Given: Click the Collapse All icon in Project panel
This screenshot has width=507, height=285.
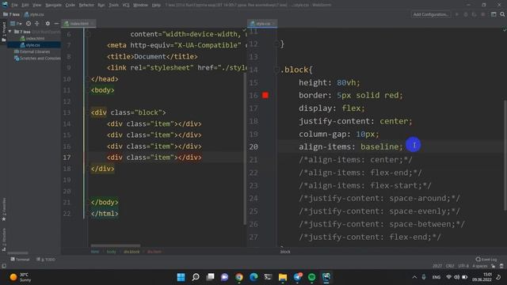Looking at the screenshot, I should tap(37, 24).
